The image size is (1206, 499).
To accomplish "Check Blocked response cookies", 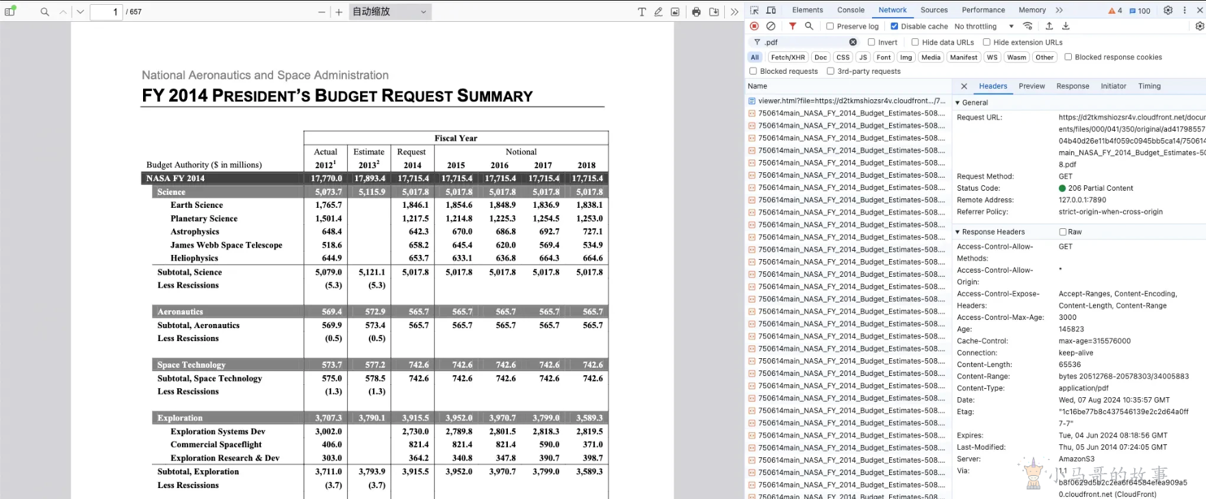I will [1068, 57].
